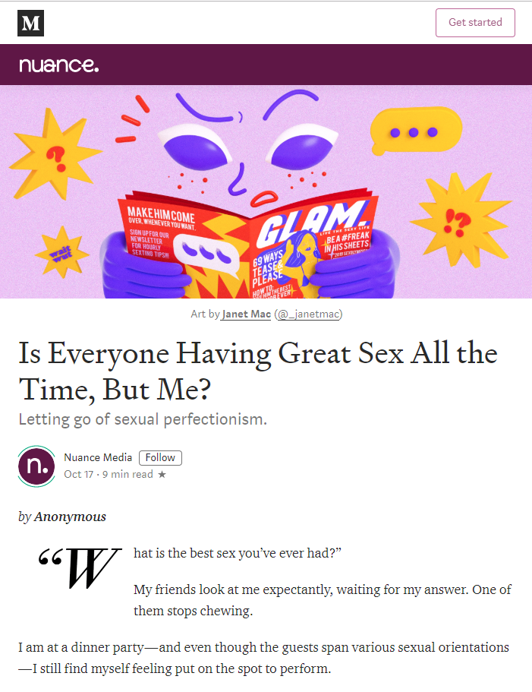Click the Anonymous byline
This screenshot has width=532, height=692.
(x=70, y=517)
